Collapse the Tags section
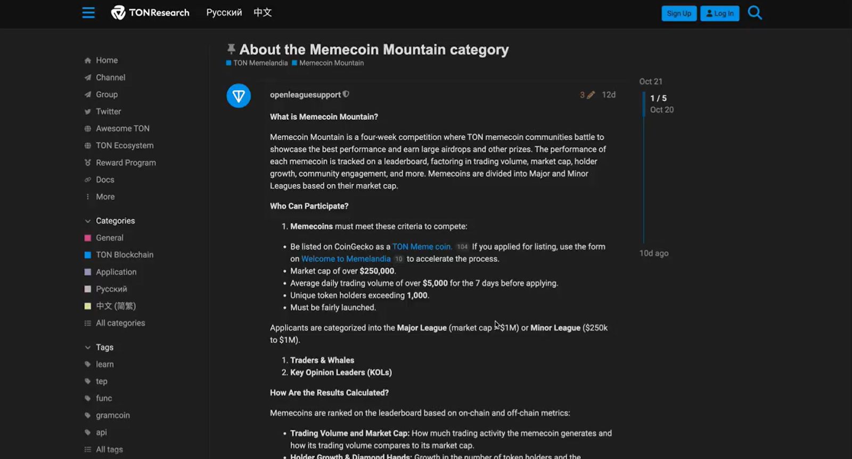The image size is (852, 459). pyautogui.click(x=87, y=347)
